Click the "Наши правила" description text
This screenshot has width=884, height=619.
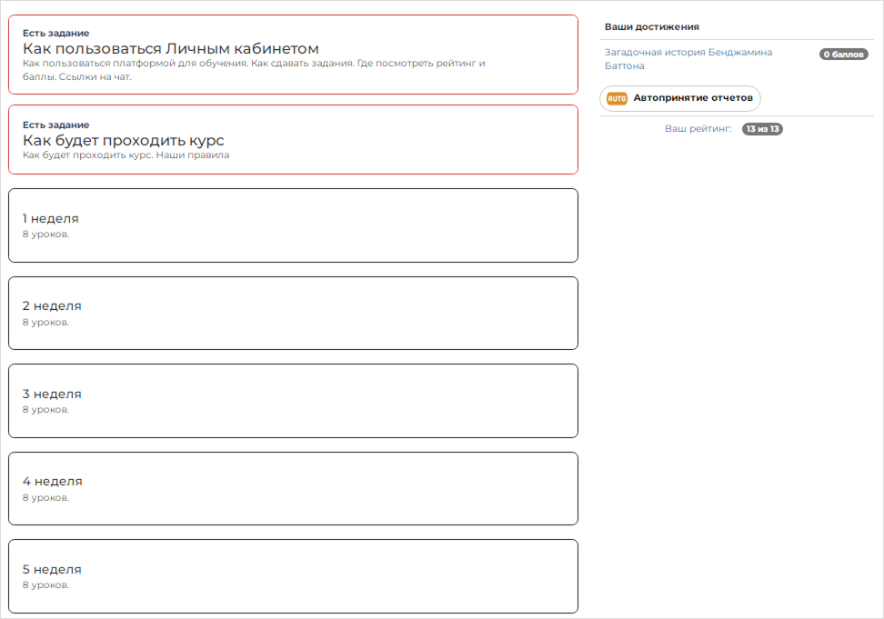126,155
